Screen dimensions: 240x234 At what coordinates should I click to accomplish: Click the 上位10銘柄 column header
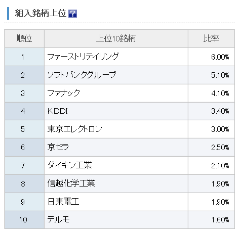pyautogui.click(x=116, y=39)
